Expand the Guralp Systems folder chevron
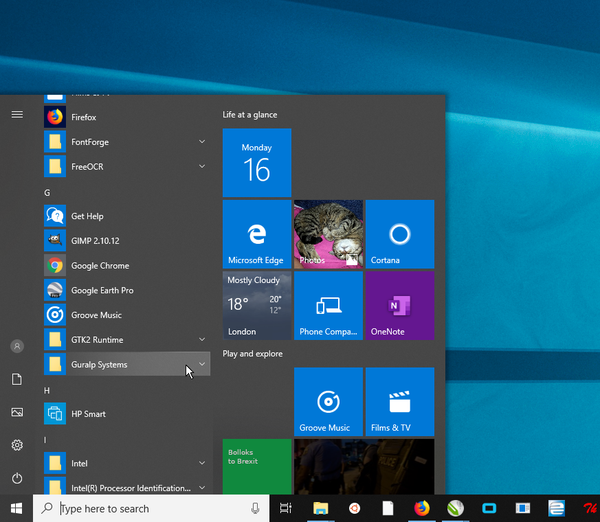 pos(201,364)
